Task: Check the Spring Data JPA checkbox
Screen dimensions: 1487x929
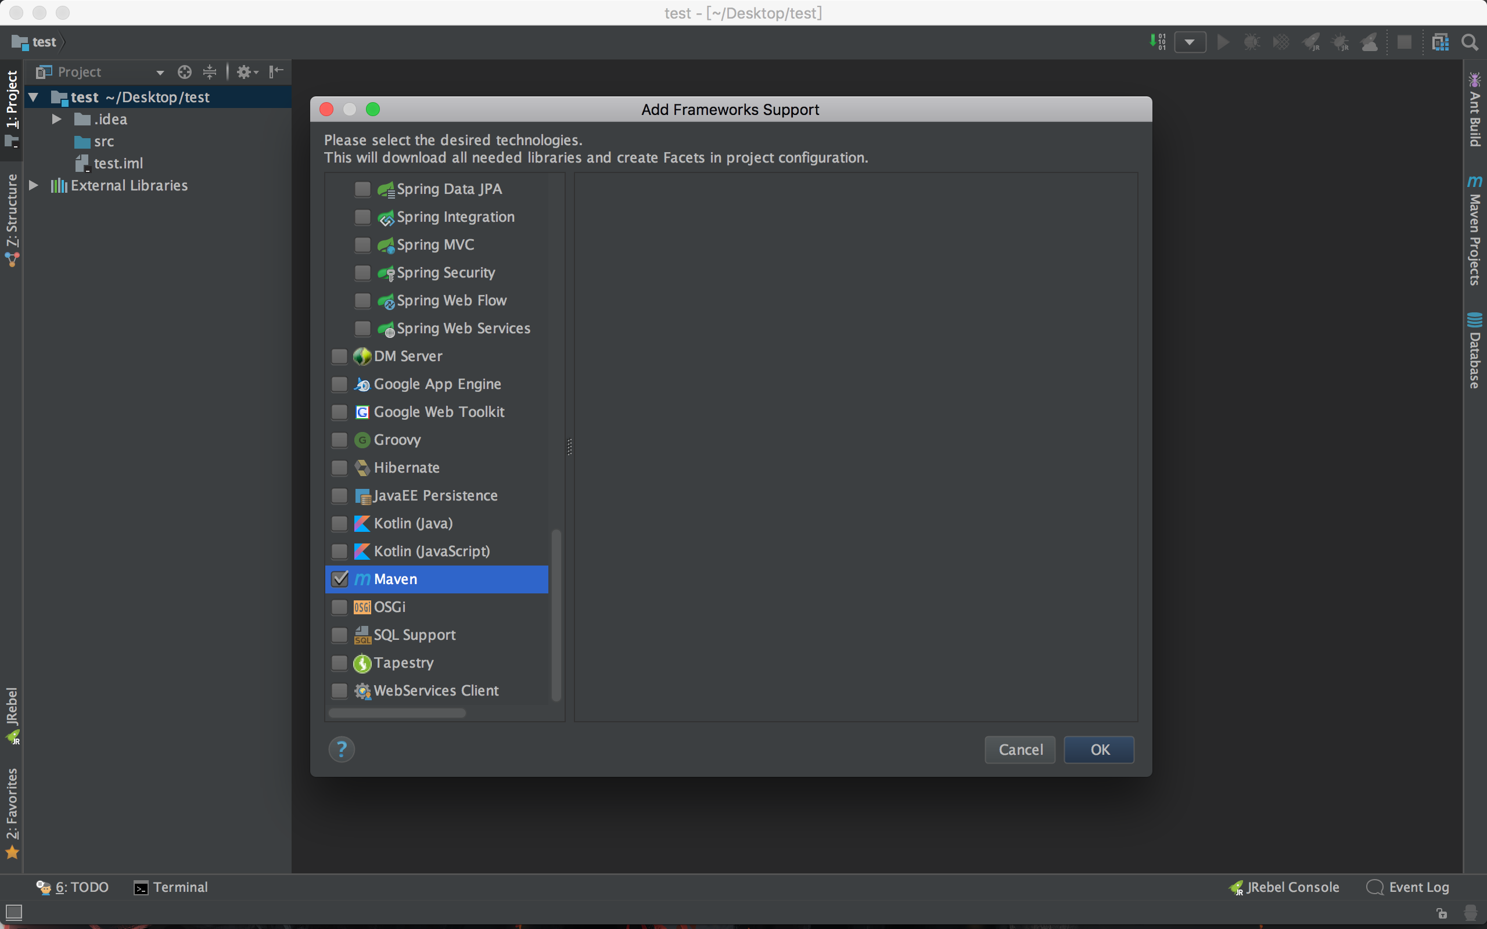Action: [x=362, y=189]
